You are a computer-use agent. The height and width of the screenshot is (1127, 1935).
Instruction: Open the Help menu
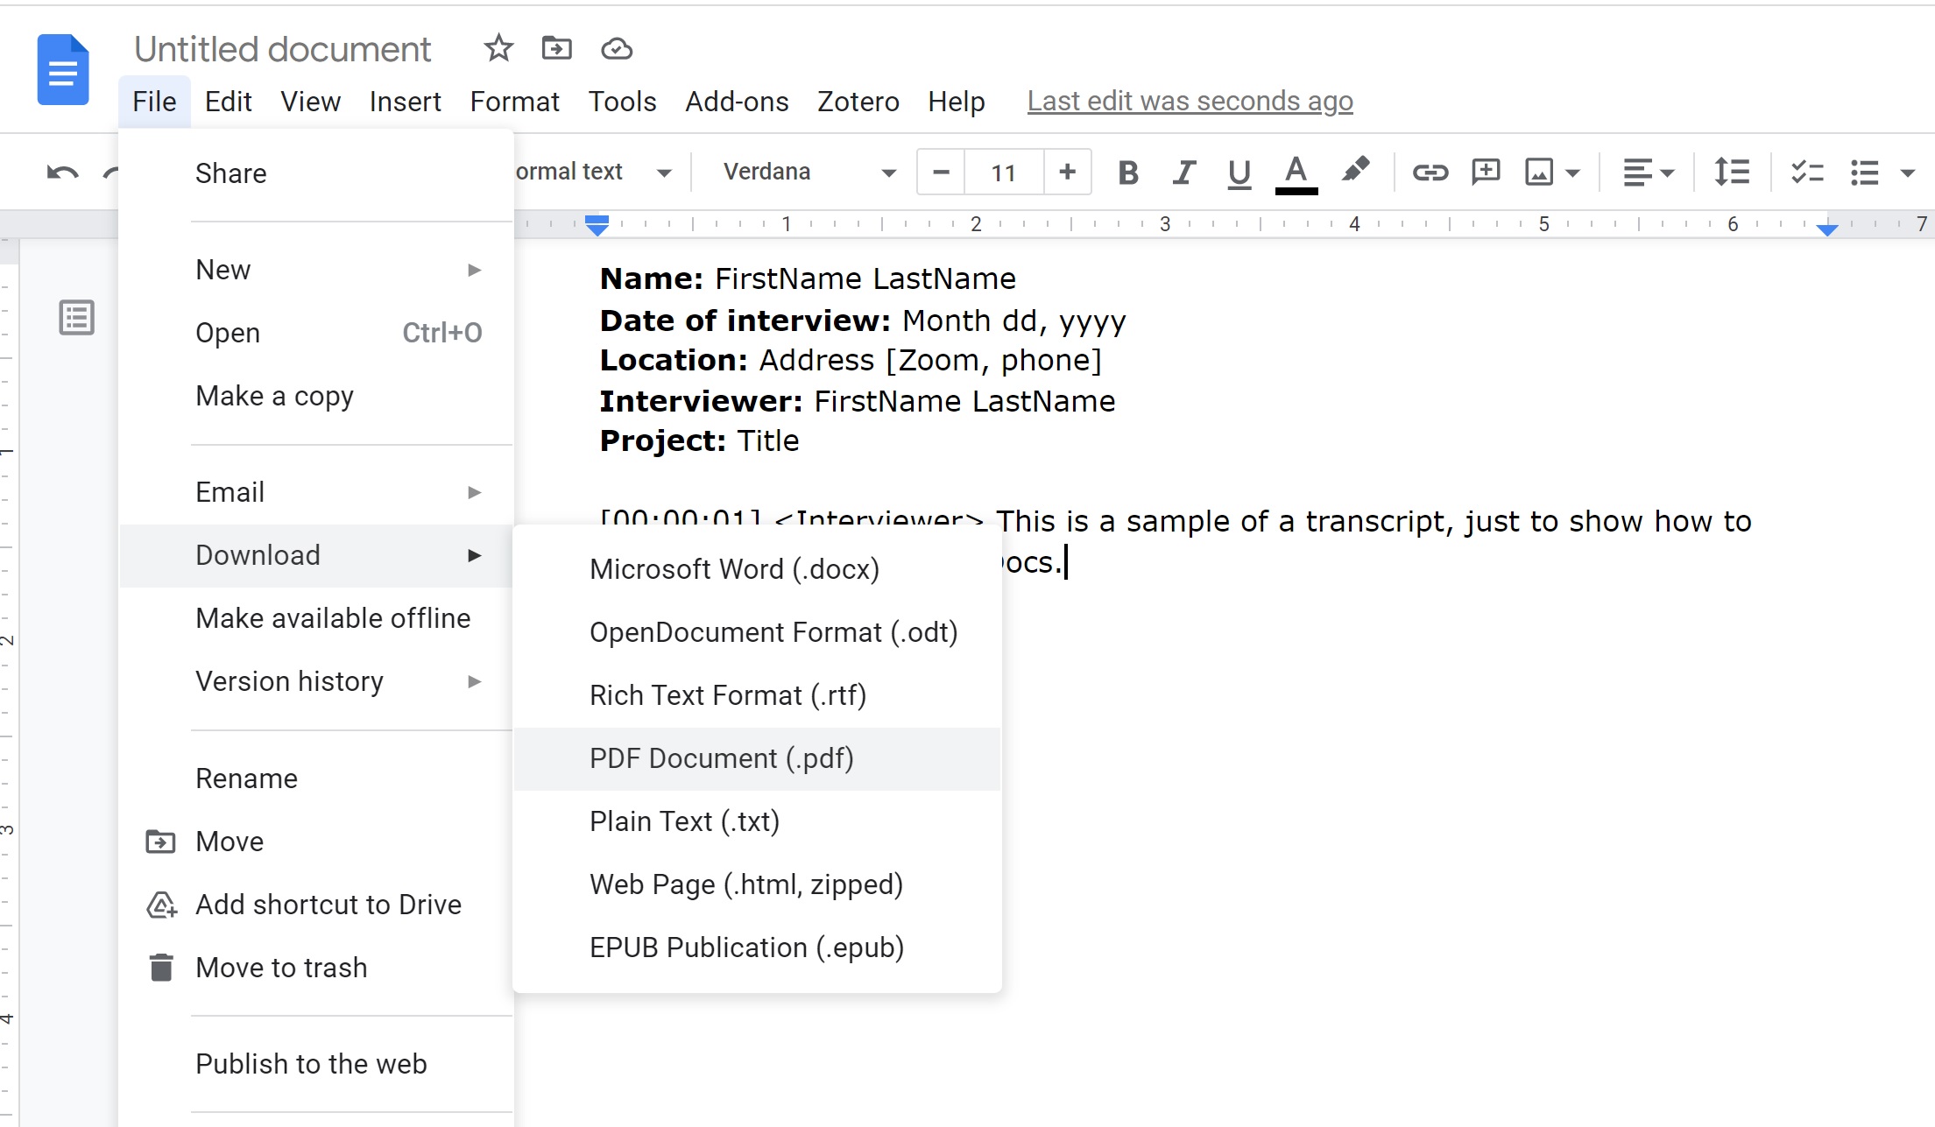957,102
